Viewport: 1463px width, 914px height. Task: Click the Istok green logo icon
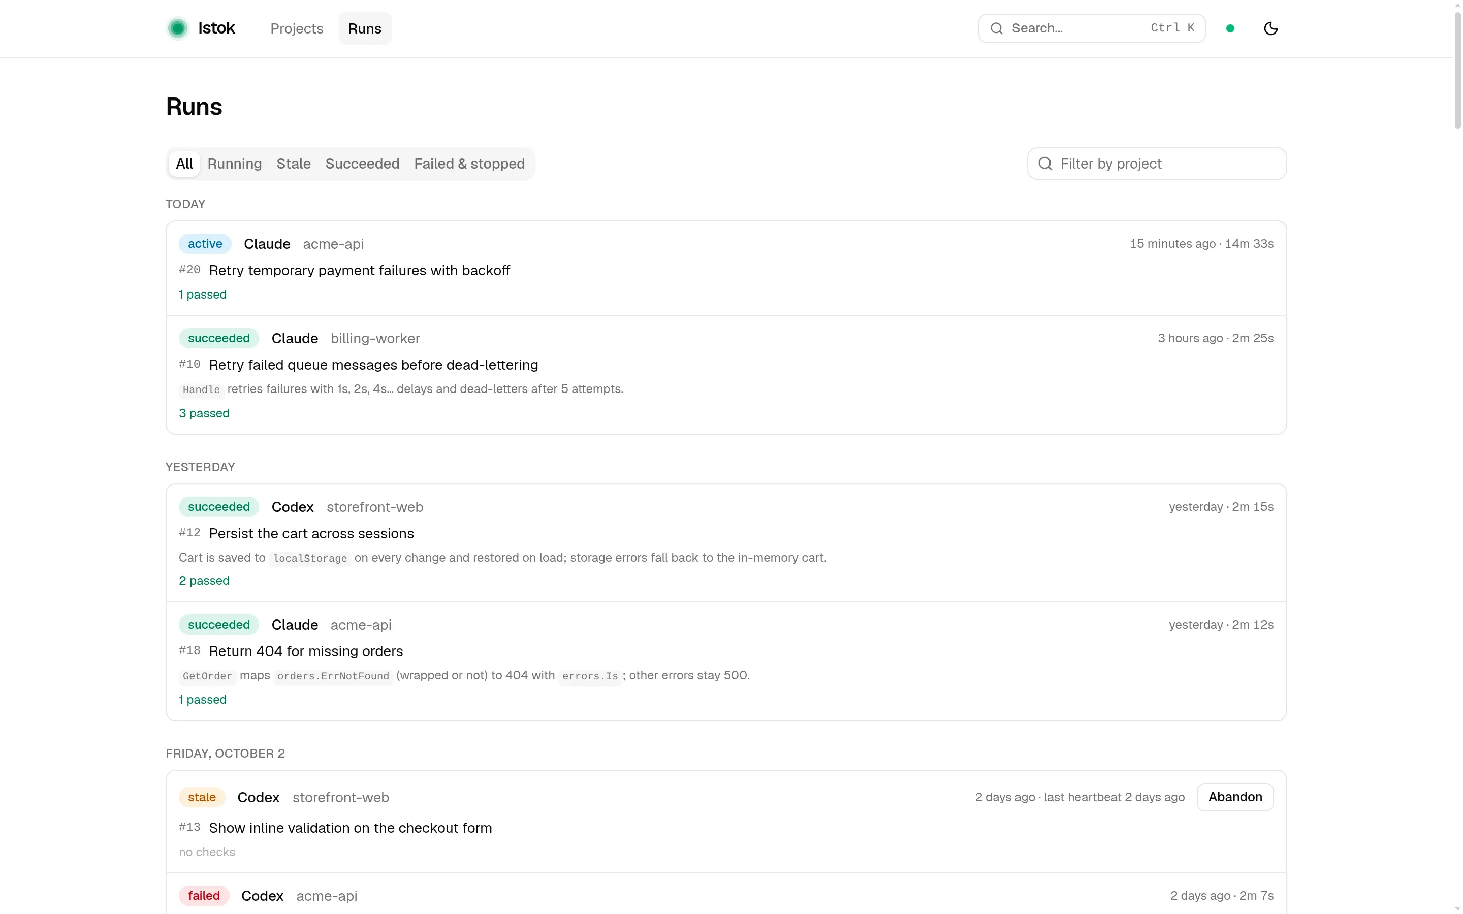pyautogui.click(x=177, y=28)
